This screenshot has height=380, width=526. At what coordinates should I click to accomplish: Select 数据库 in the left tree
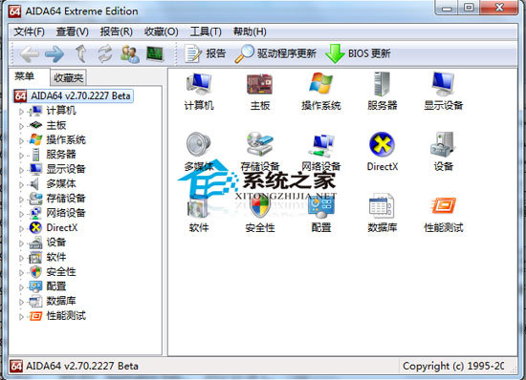point(61,301)
